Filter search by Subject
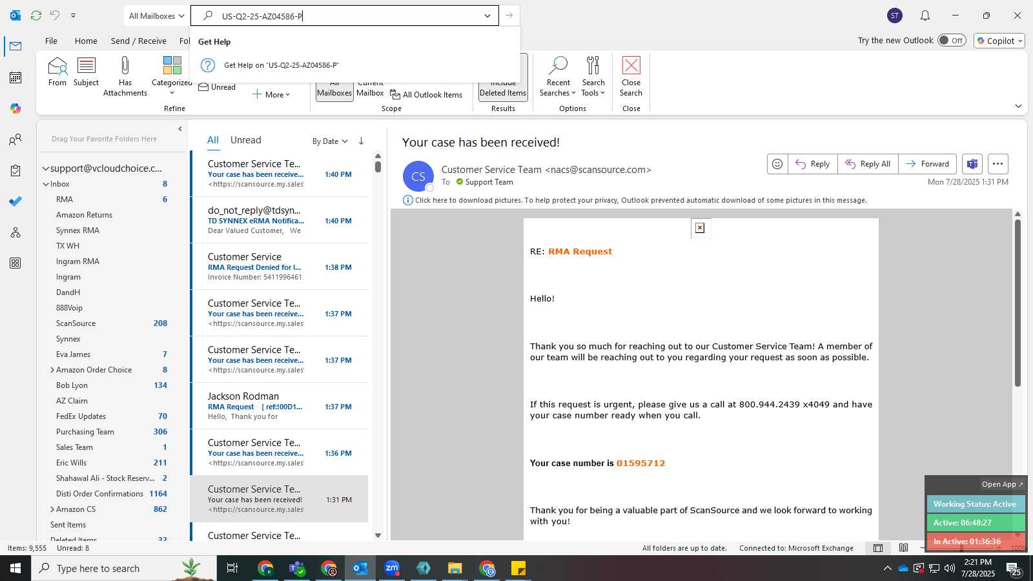 [86, 72]
